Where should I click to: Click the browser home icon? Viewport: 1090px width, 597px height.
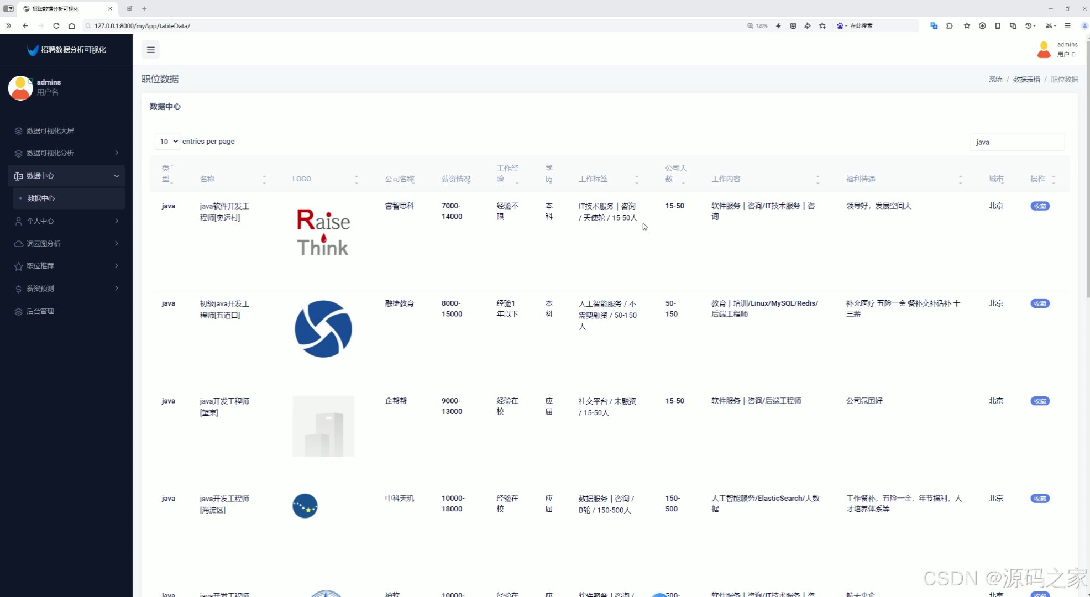[x=72, y=26]
